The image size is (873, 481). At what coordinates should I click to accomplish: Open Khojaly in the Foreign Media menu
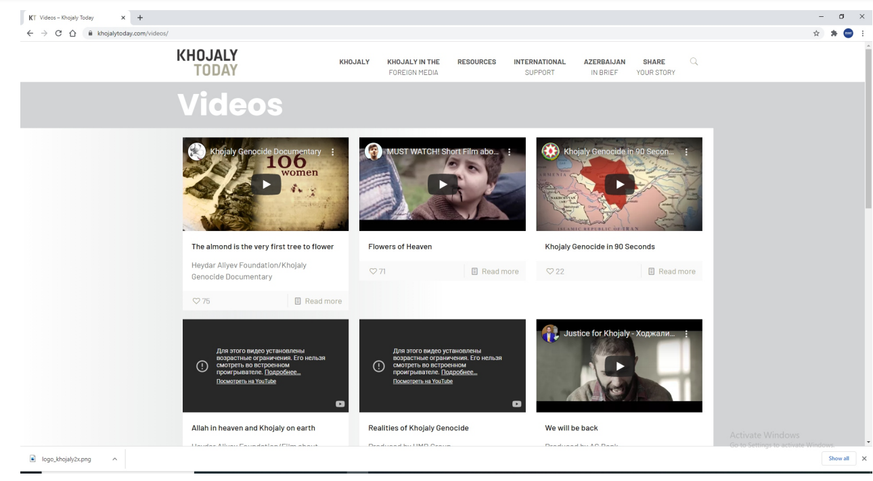pyautogui.click(x=413, y=67)
